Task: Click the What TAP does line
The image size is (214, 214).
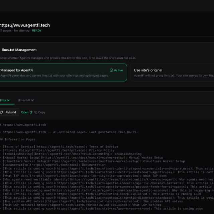Action: [83, 176]
